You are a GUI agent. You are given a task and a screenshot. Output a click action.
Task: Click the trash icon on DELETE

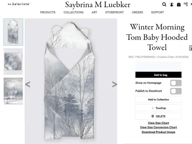153,116
